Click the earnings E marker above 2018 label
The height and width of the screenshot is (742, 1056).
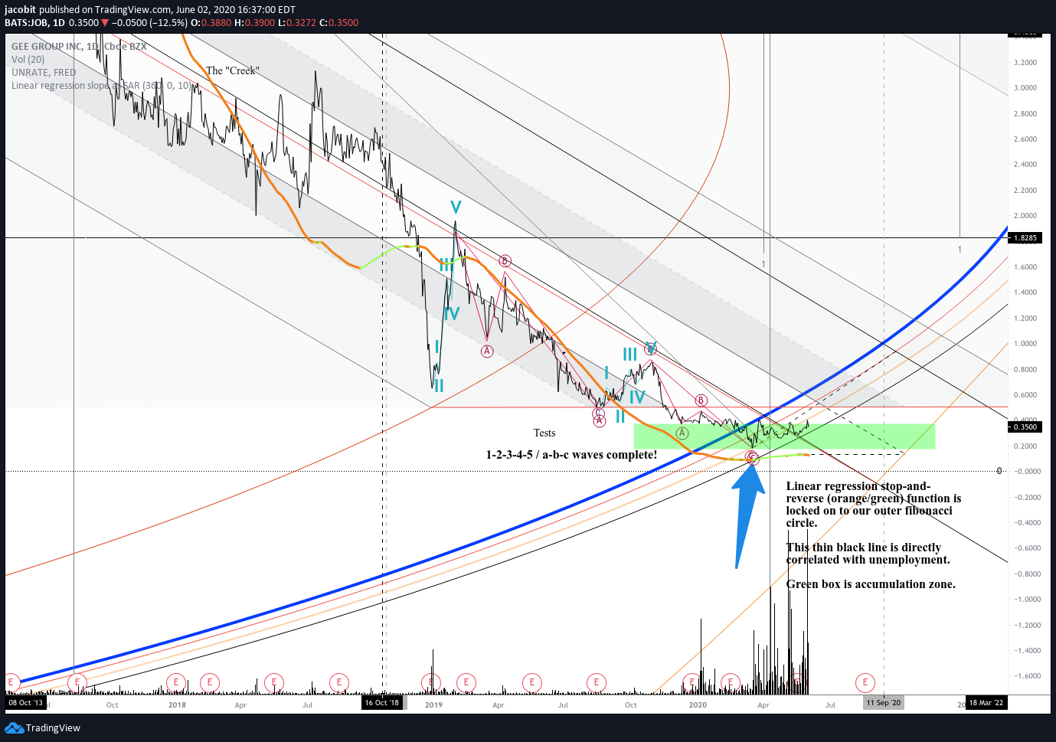[176, 682]
